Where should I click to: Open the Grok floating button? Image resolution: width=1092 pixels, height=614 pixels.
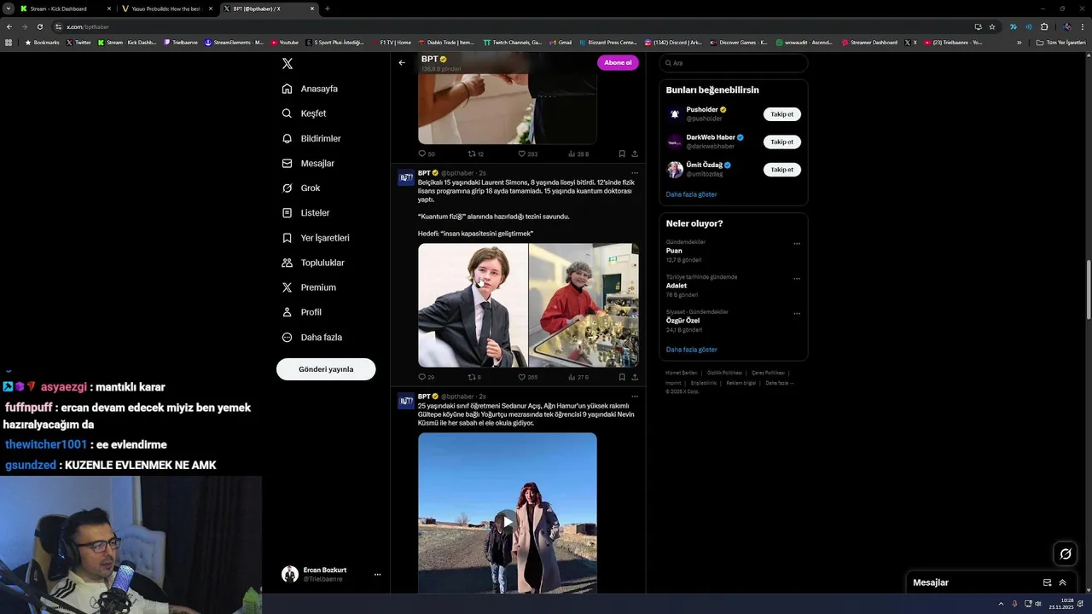[x=1066, y=554]
